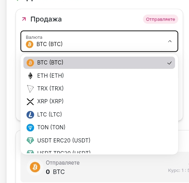The height and width of the screenshot is (183, 189).
Task: Click the Валюта BTC (BTC) combo box
Action: point(99,41)
